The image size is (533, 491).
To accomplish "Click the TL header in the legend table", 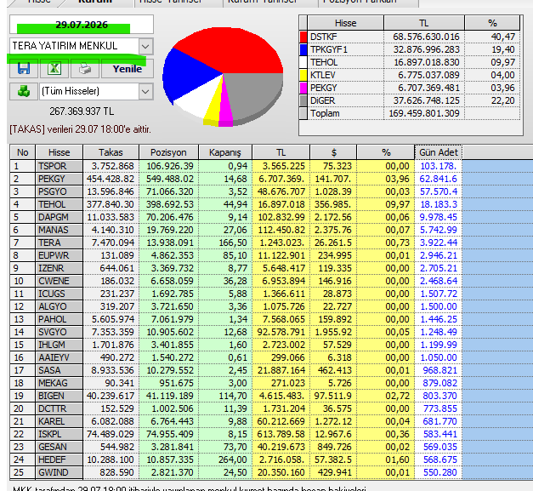I will [424, 23].
